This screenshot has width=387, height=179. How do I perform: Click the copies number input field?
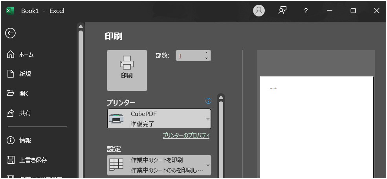pyautogui.click(x=189, y=56)
